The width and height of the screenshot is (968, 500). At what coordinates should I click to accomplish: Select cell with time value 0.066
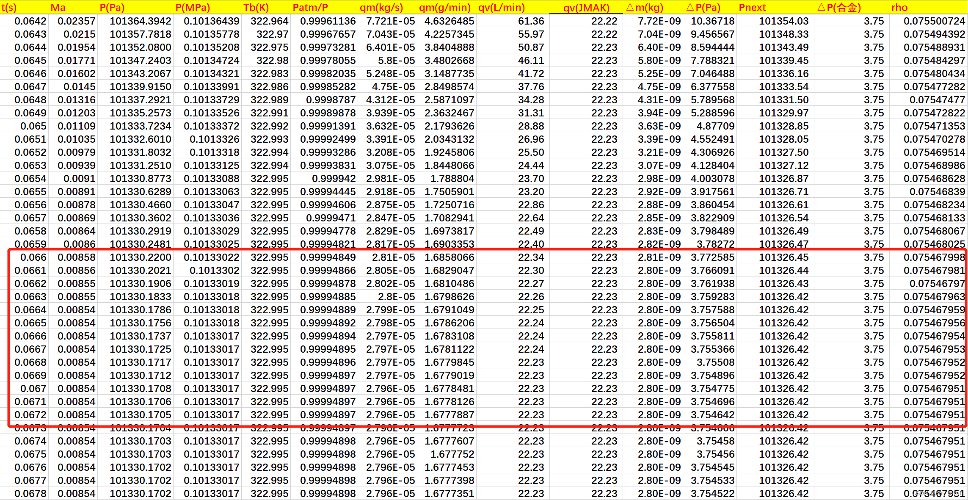tap(33, 257)
